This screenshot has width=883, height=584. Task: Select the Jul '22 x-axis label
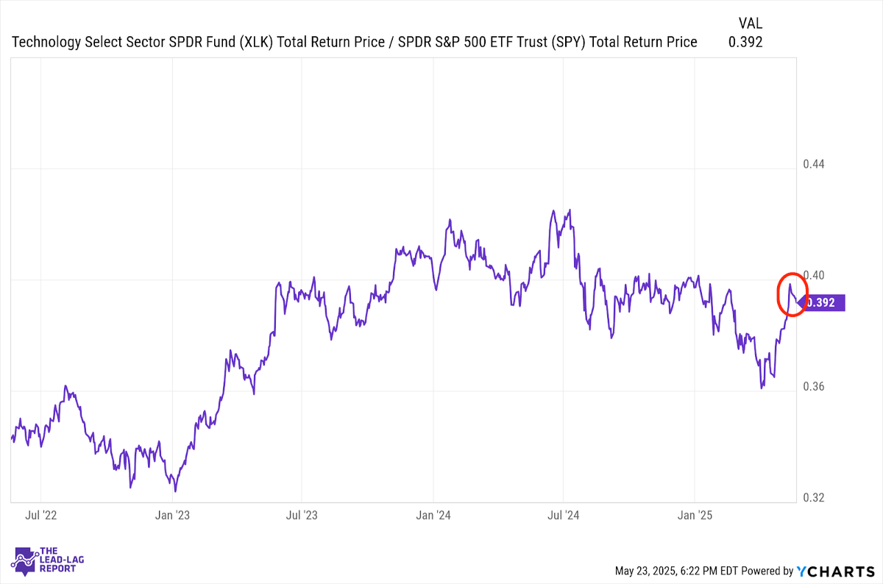[x=40, y=516]
